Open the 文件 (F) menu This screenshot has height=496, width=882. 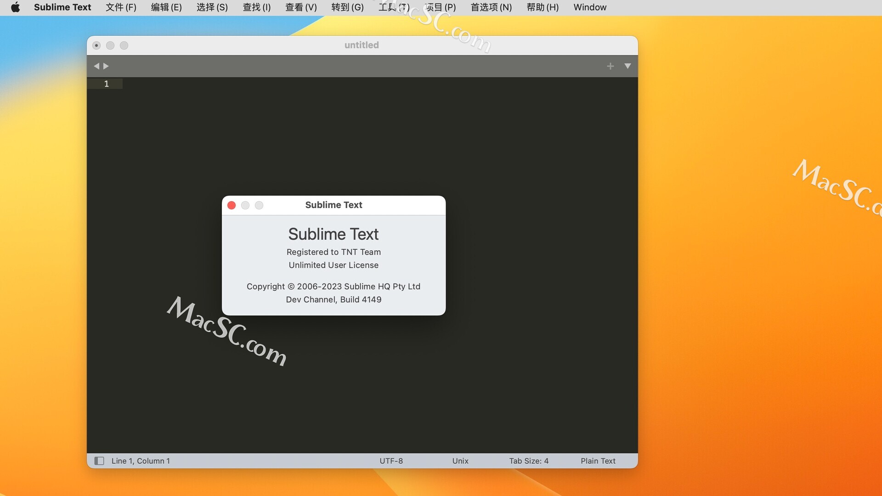point(121,7)
